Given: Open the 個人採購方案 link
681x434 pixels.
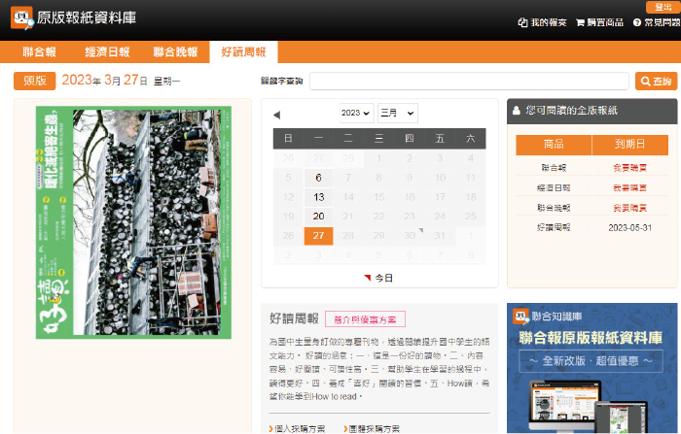Looking at the screenshot, I should tap(300, 428).
